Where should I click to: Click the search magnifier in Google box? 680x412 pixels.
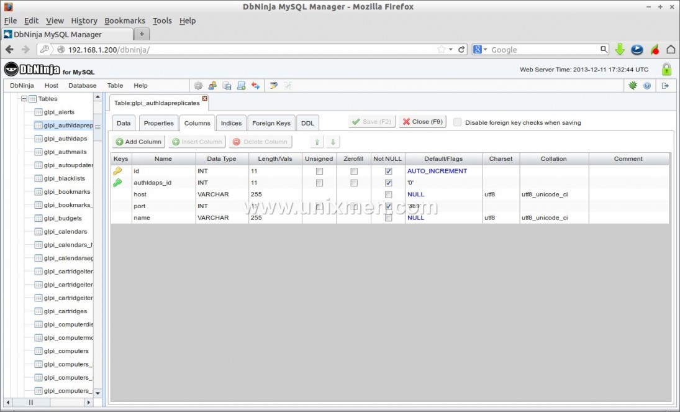pos(604,50)
